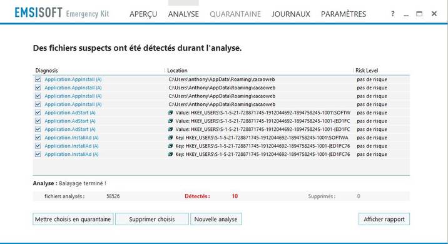Select the Value location ending in 1001\SOFTW

pyautogui.click(x=263, y=113)
